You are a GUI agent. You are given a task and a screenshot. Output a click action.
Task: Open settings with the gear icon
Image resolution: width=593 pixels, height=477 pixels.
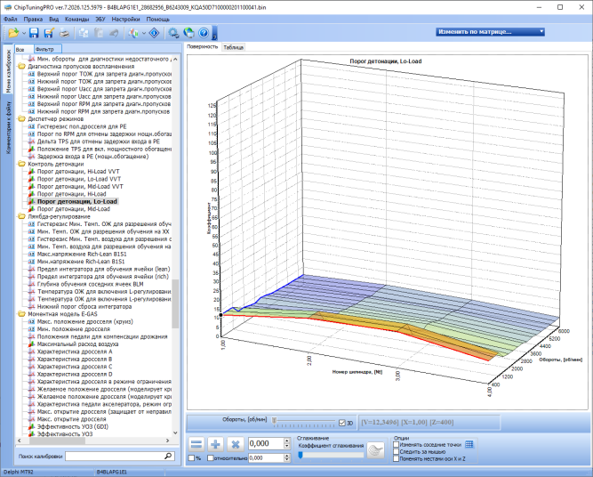point(173,33)
